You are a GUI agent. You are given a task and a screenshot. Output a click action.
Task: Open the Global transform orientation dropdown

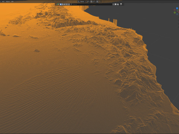82,1
